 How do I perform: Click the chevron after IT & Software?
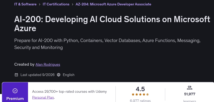40,4
